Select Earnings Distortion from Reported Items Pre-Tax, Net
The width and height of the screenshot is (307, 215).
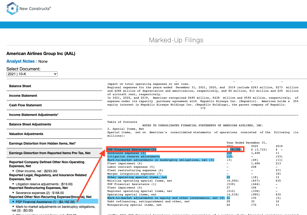coord(54,153)
